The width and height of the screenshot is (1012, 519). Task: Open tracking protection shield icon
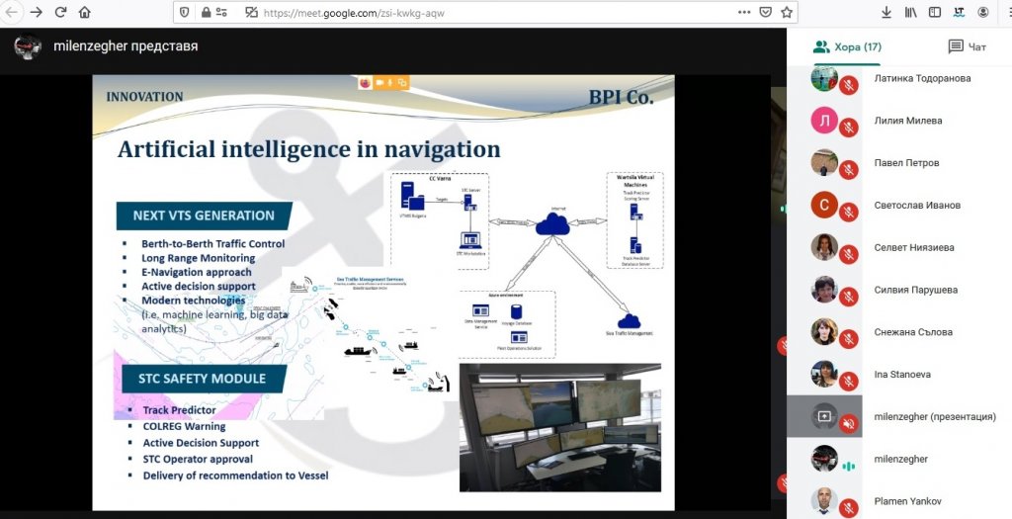click(185, 12)
